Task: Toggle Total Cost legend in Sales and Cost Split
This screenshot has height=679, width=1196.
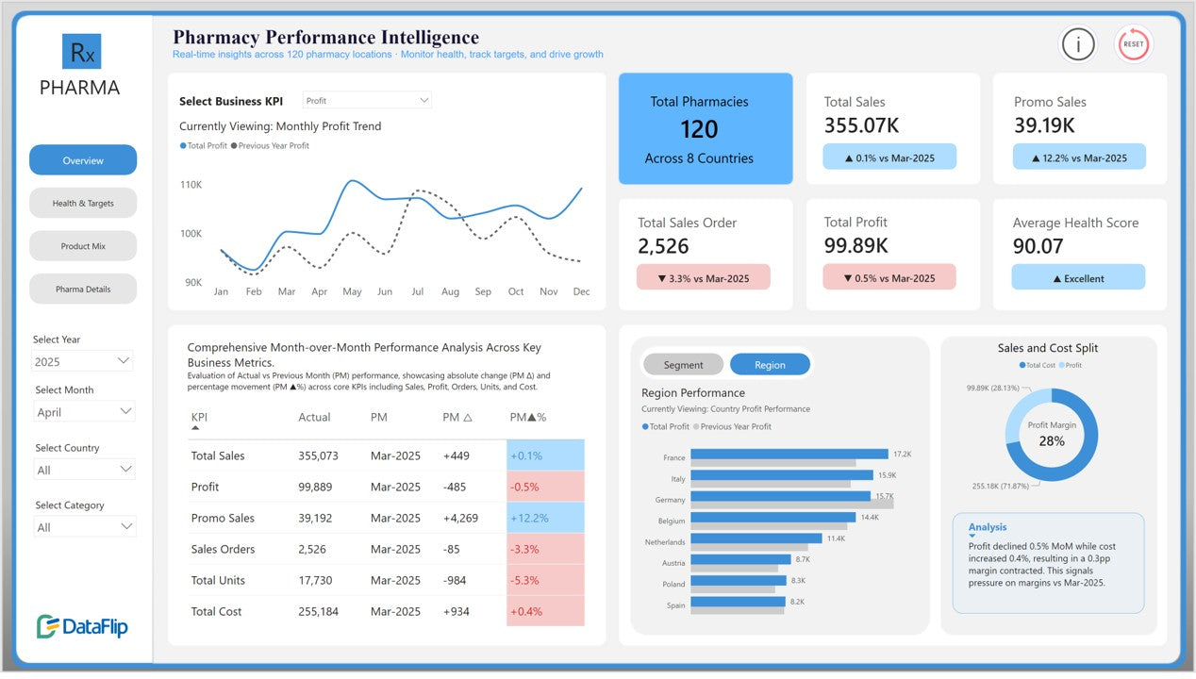Action: pyautogui.click(x=1022, y=365)
